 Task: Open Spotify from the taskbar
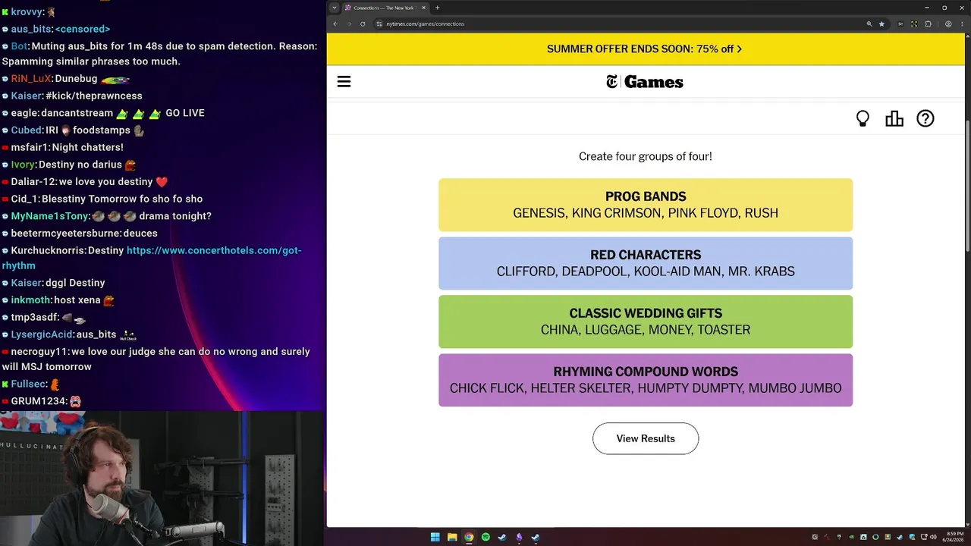(485, 537)
